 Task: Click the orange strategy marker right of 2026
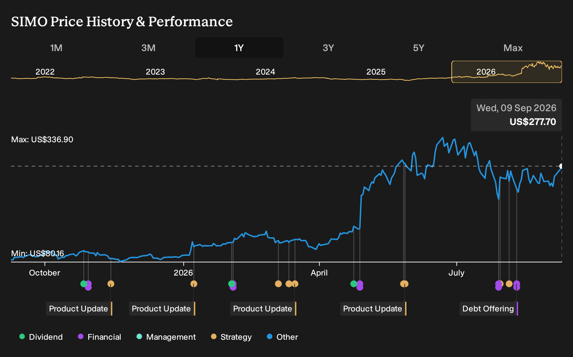tap(194, 284)
